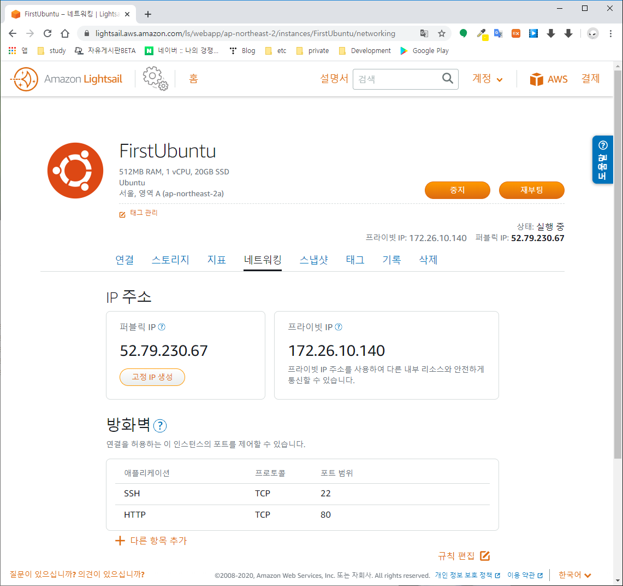623x586 pixels.
Task: Click the tag management edit icon
Action: click(122, 214)
